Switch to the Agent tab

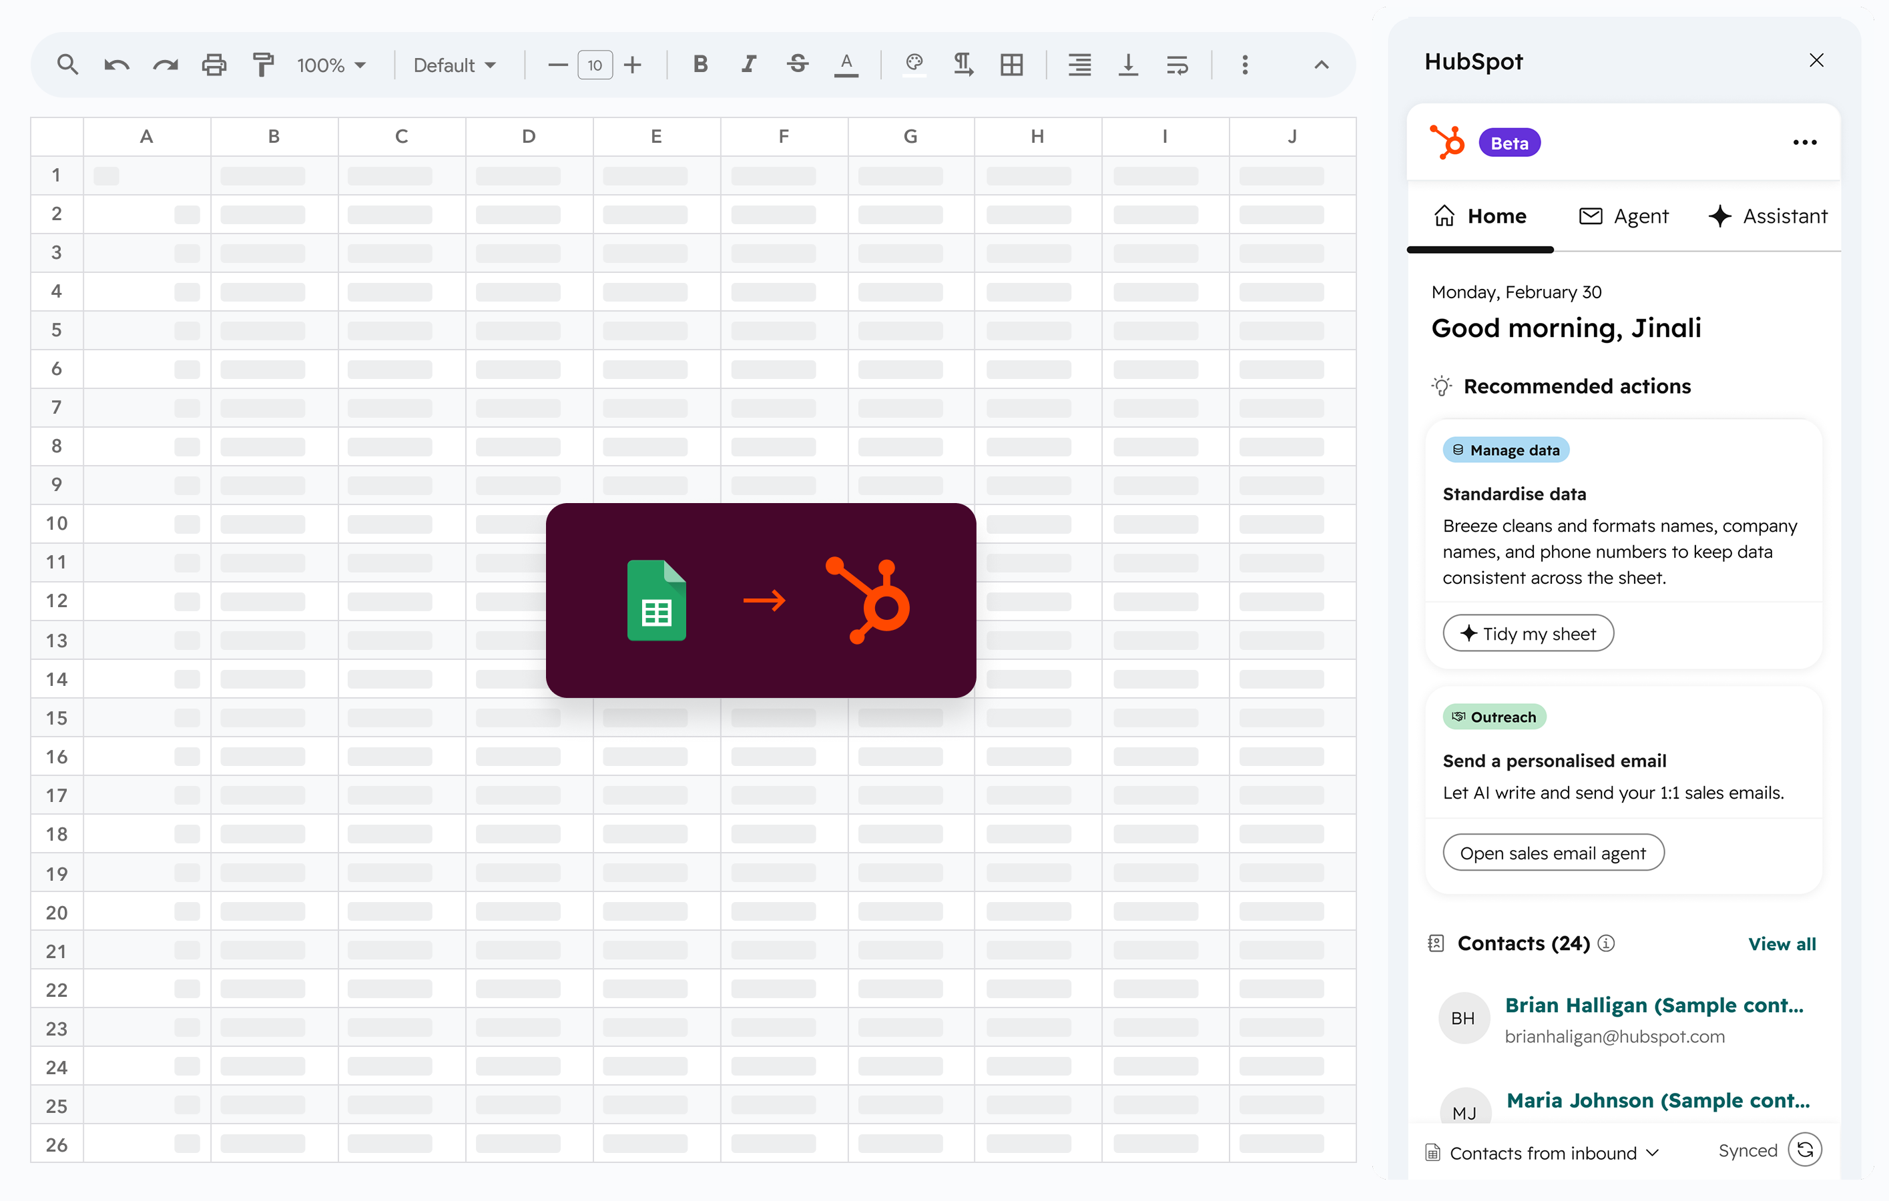(x=1624, y=216)
